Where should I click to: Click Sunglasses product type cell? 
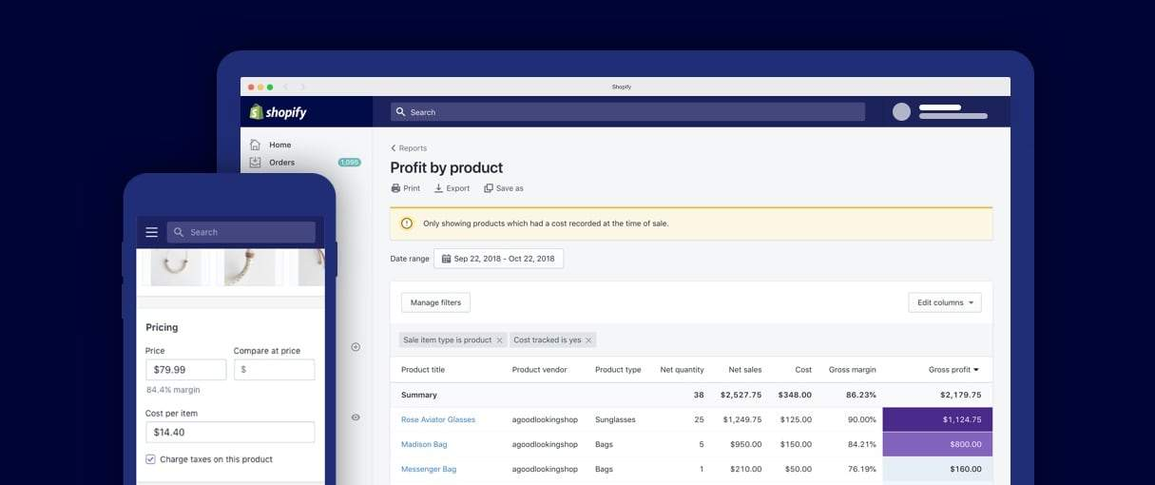coord(617,419)
